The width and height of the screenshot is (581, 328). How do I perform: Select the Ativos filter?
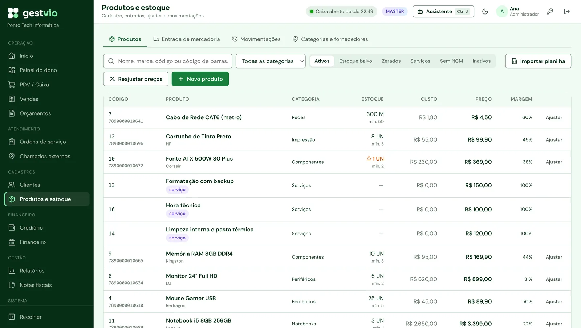[x=322, y=61]
